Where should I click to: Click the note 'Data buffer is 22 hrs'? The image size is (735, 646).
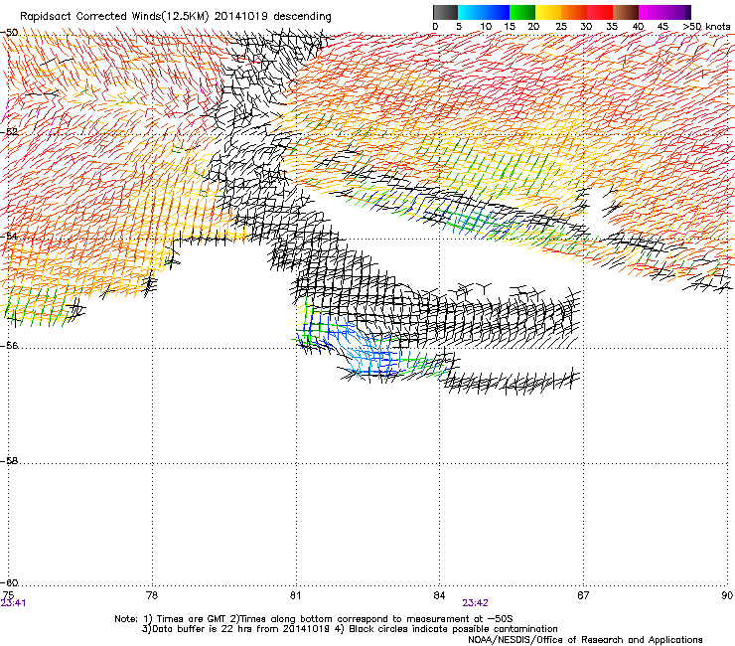[204, 629]
